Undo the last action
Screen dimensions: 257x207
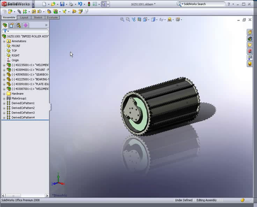pos(80,4)
